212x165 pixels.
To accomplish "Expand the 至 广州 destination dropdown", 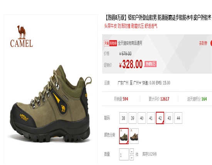I will 135,83.
